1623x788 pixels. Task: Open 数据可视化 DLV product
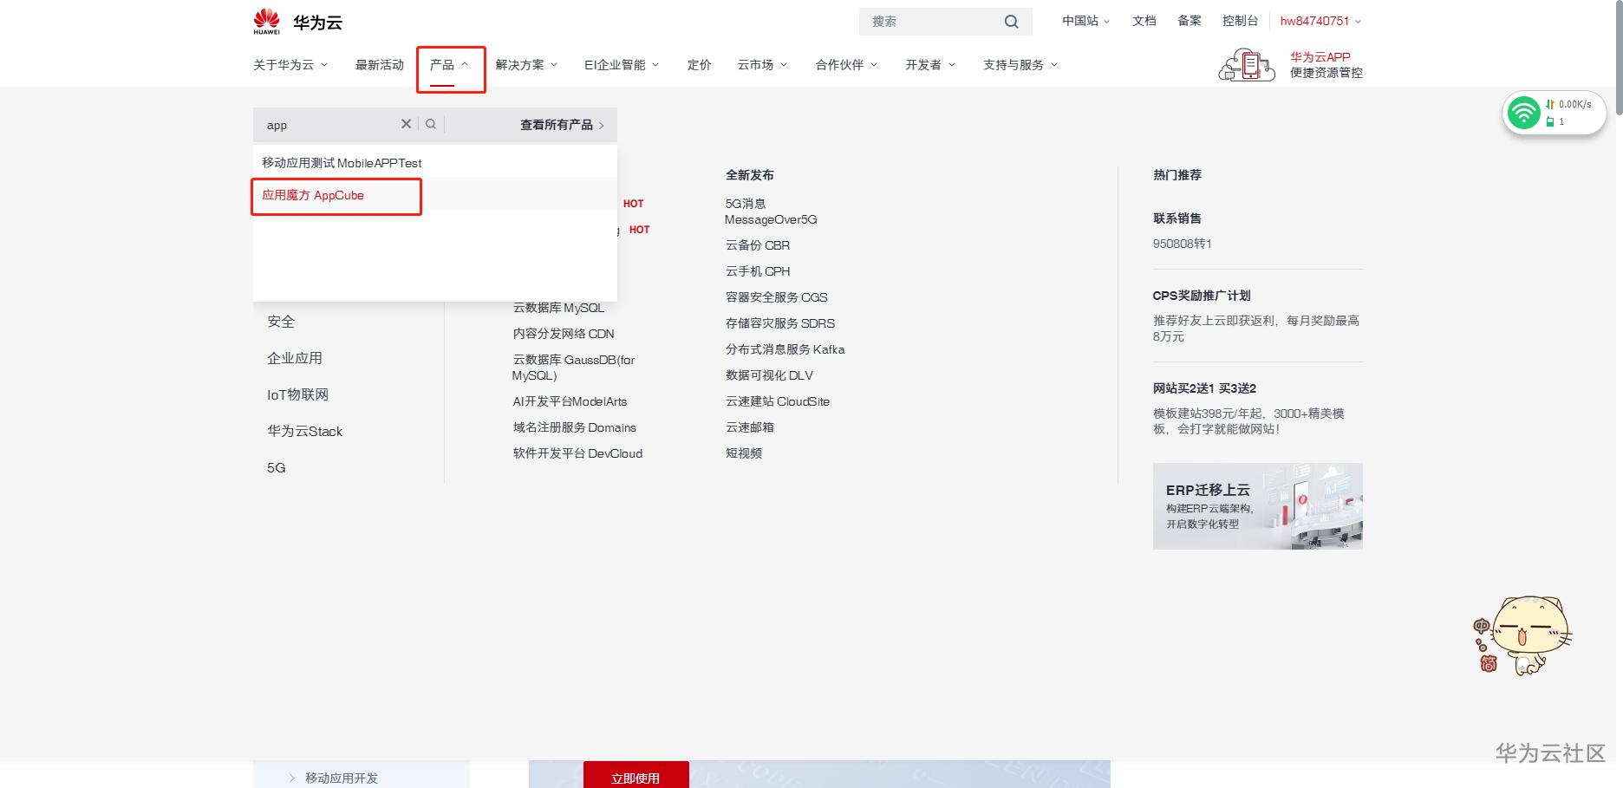click(769, 375)
